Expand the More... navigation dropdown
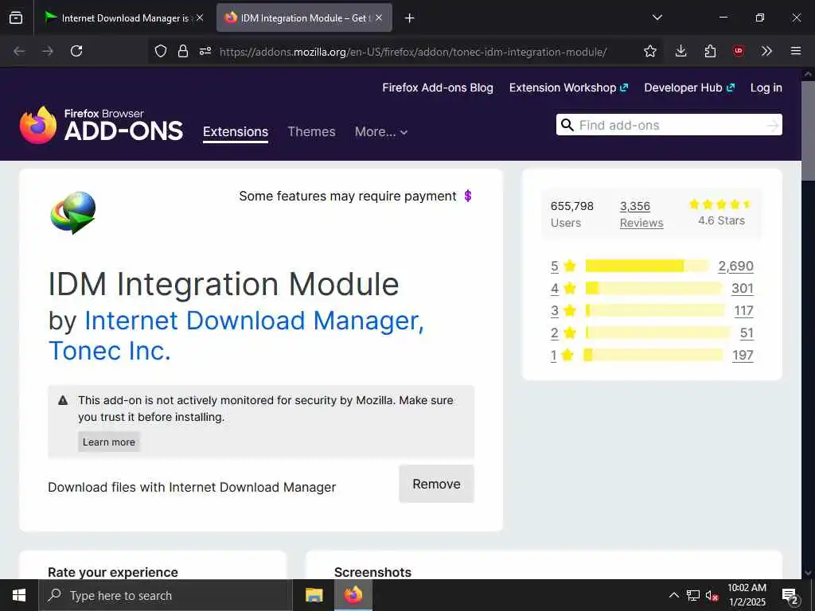 click(381, 132)
